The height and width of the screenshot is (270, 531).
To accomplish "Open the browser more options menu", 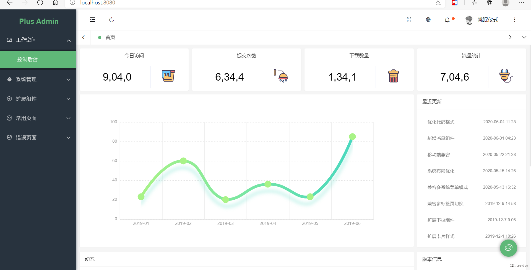I will [x=521, y=2].
